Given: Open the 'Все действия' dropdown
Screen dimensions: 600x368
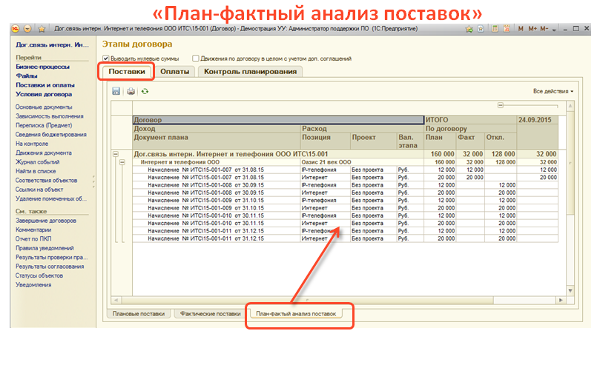Looking at the screenshot, I should [x=553, y=91].
